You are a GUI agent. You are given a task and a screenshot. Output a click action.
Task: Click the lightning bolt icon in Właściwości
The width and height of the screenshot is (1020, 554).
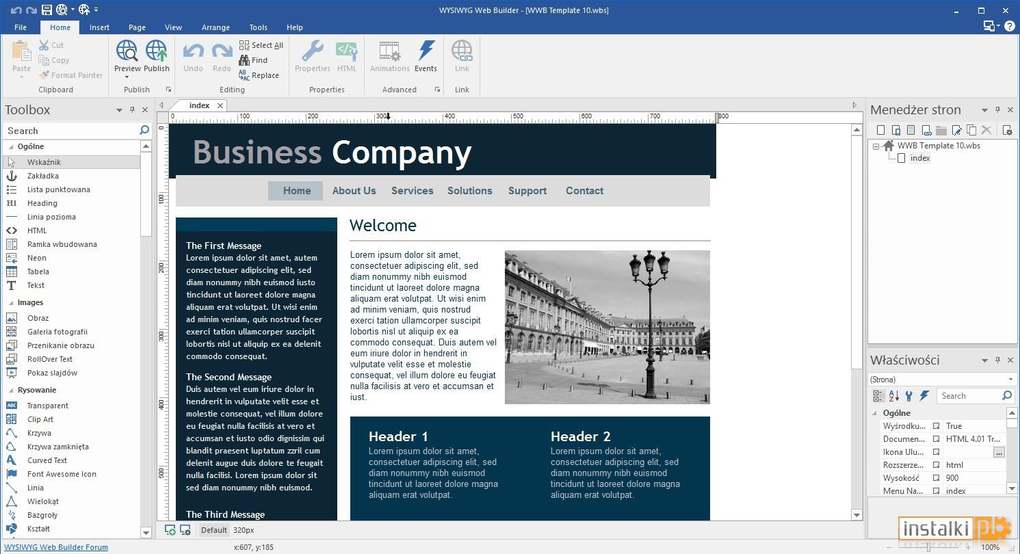click(x=924, y=395)
